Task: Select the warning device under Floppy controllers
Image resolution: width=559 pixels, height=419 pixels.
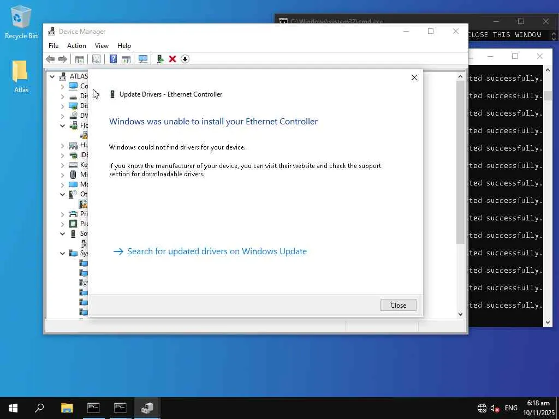Action: click(x=84, y=135)
